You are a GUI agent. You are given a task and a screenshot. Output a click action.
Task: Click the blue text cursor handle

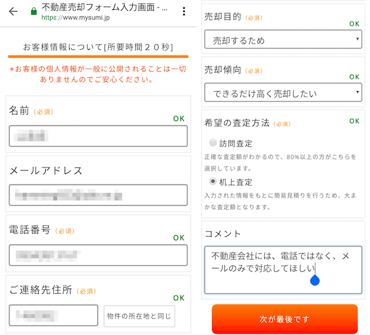[x=315, y=280]
